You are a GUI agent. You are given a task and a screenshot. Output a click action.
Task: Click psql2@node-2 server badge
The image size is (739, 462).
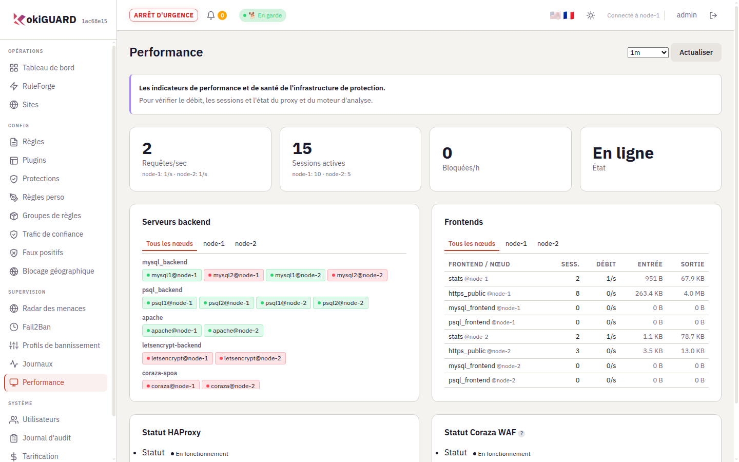pyautogui.click(x=341, y=303)
